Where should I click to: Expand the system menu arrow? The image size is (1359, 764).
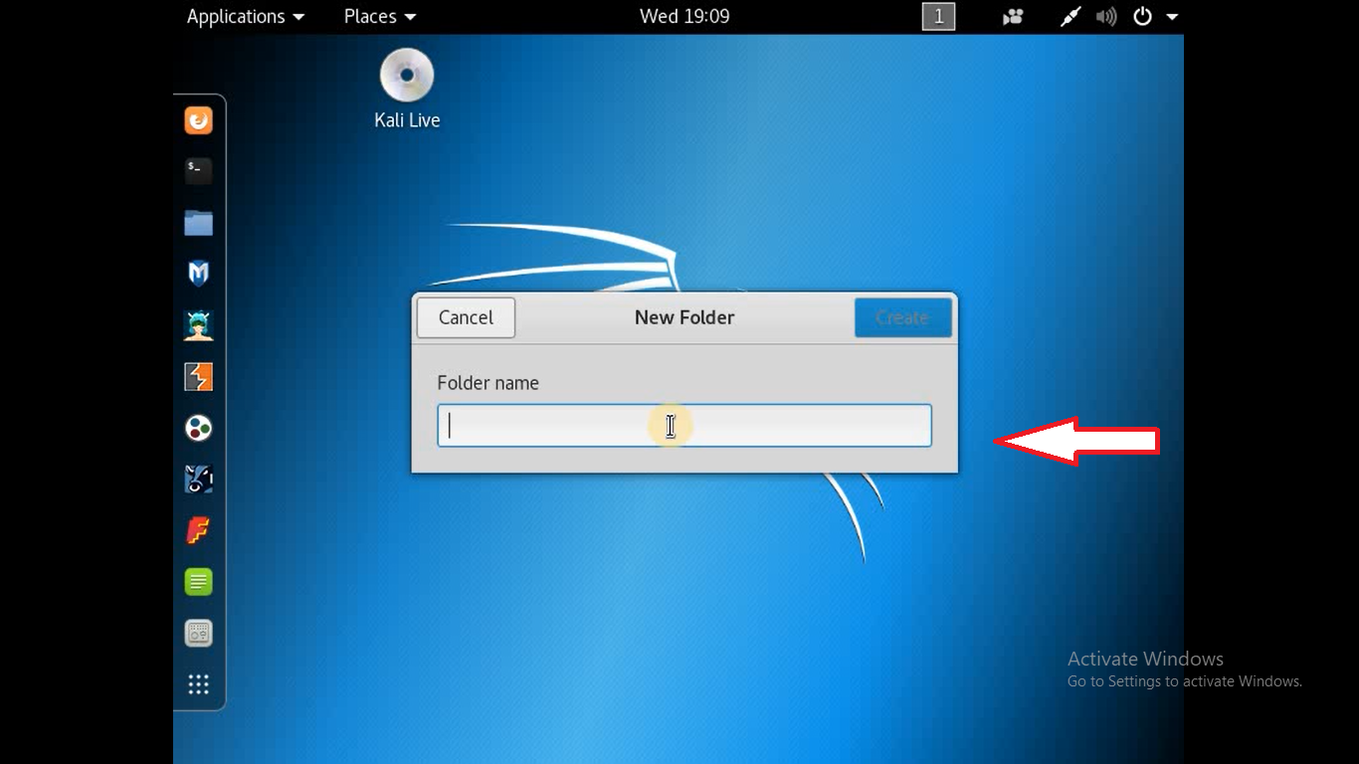tap(1172, 17)
